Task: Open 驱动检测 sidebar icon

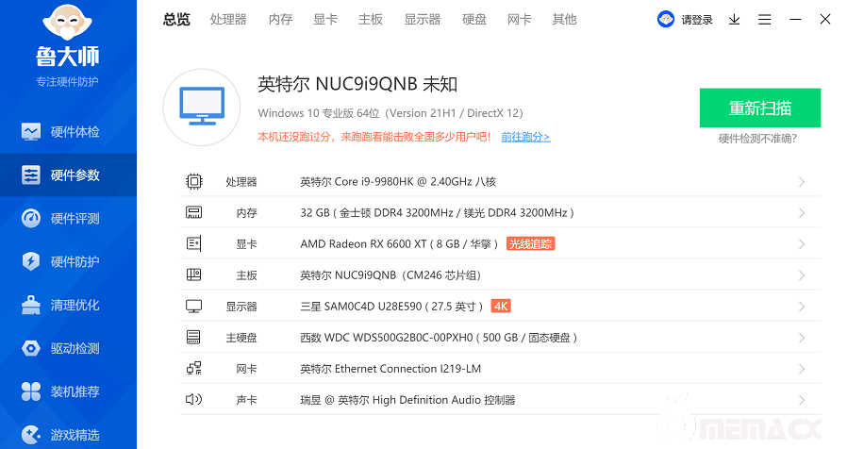Action: pos(31,348)
